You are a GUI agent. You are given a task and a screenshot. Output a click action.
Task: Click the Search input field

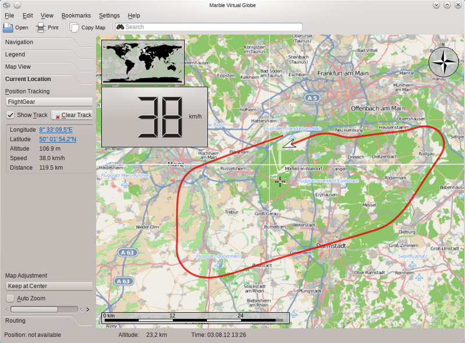click(x=209, y=27)
